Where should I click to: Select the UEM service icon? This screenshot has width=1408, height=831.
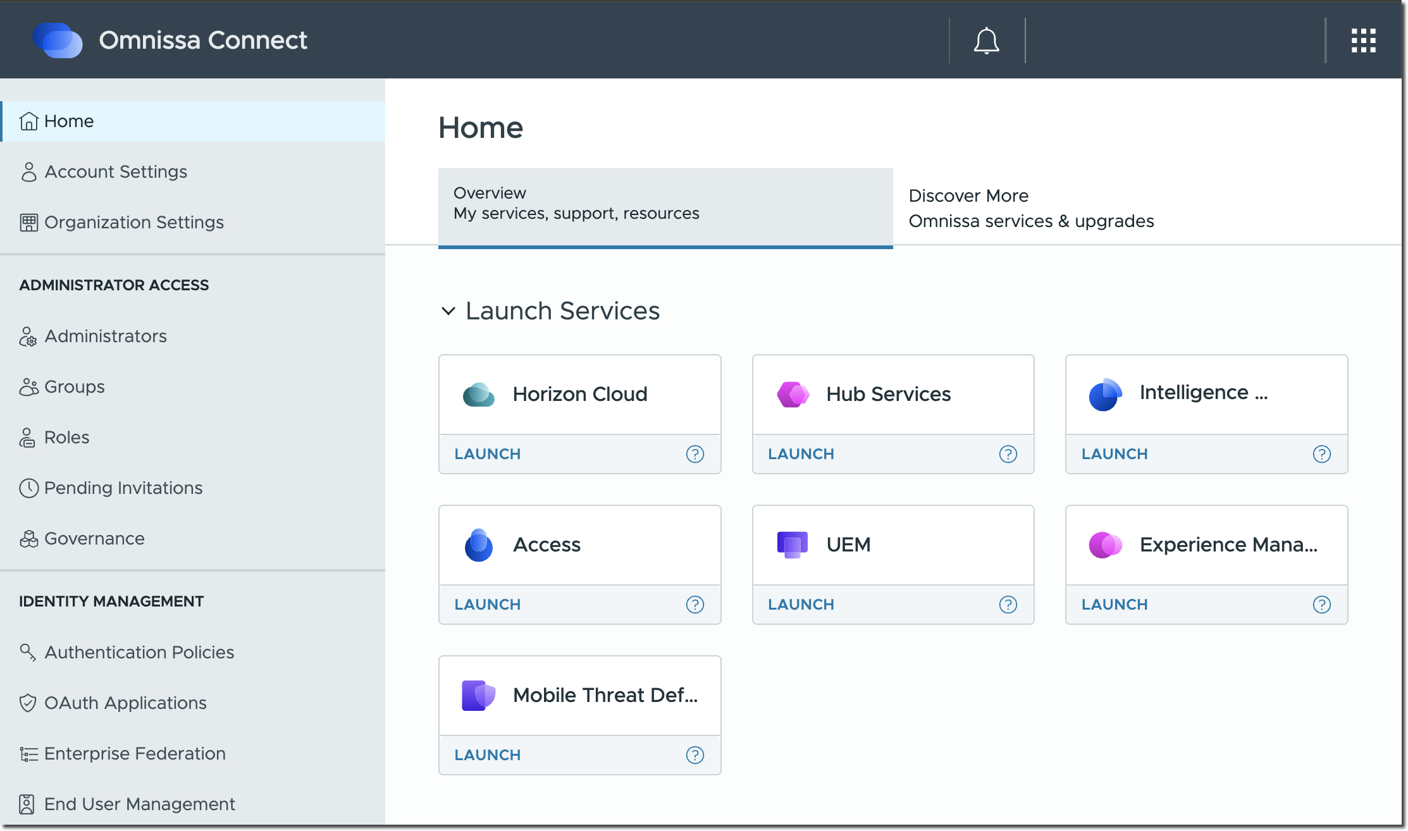(x=792, y=544)
